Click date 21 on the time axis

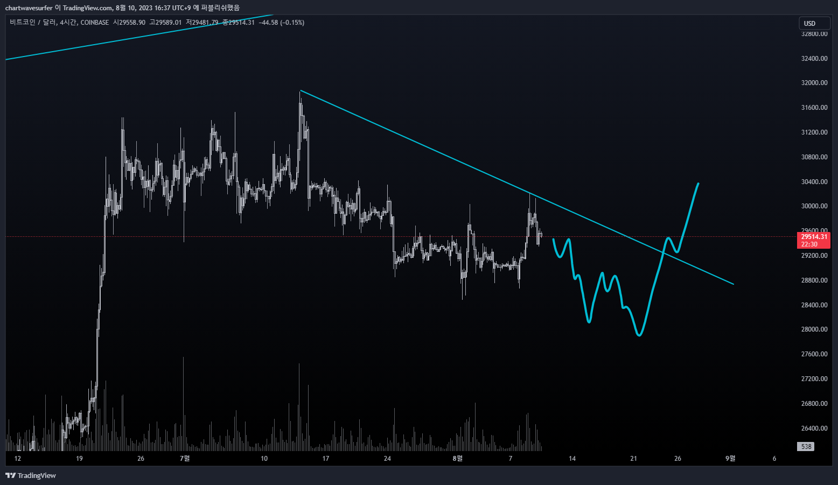(633, 459)
